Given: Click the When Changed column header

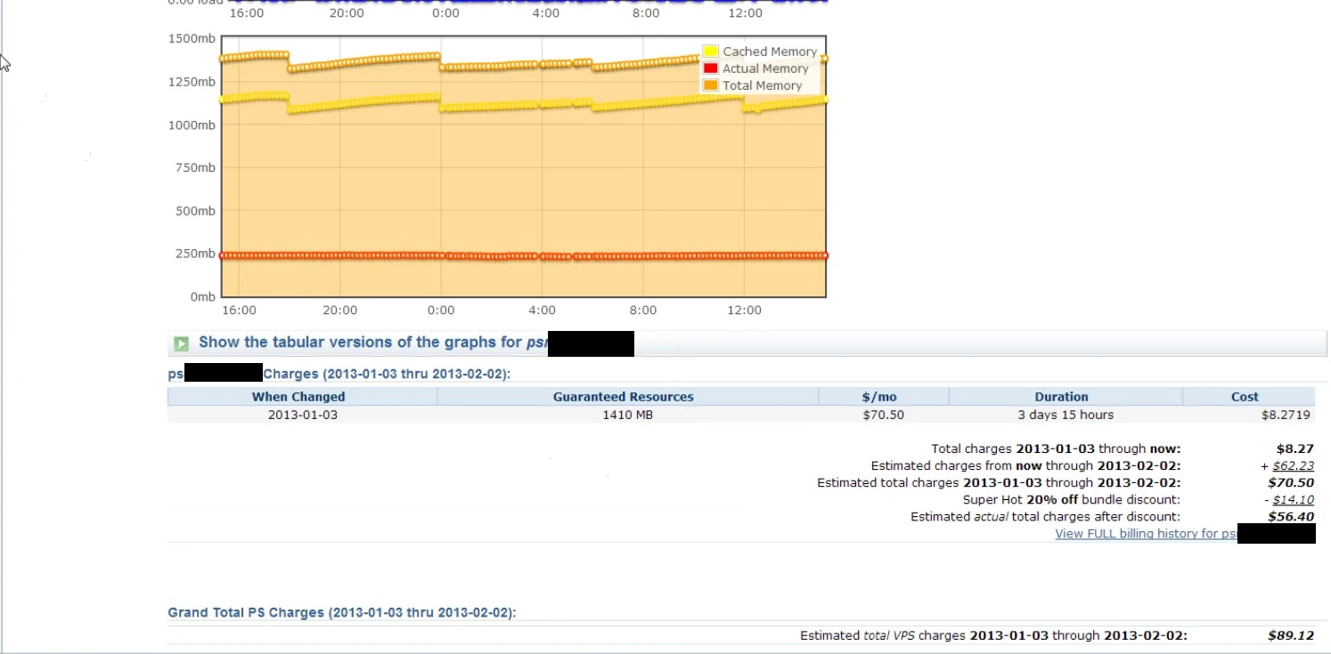Looking at the screenshot, I should tap(298, 397).
